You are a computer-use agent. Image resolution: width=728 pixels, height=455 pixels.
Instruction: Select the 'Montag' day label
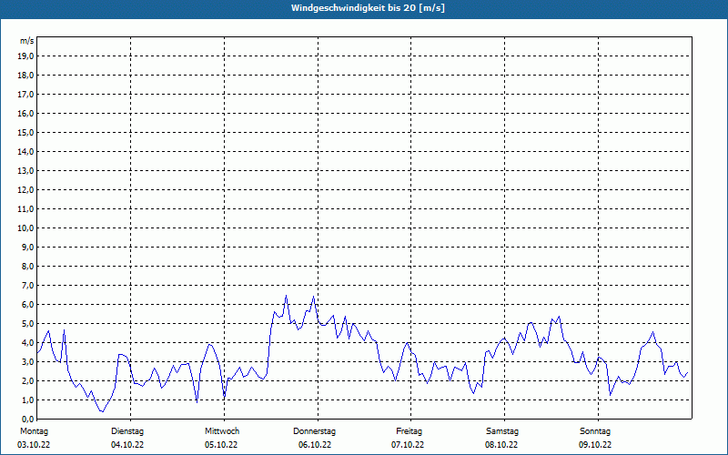(34, 431)
